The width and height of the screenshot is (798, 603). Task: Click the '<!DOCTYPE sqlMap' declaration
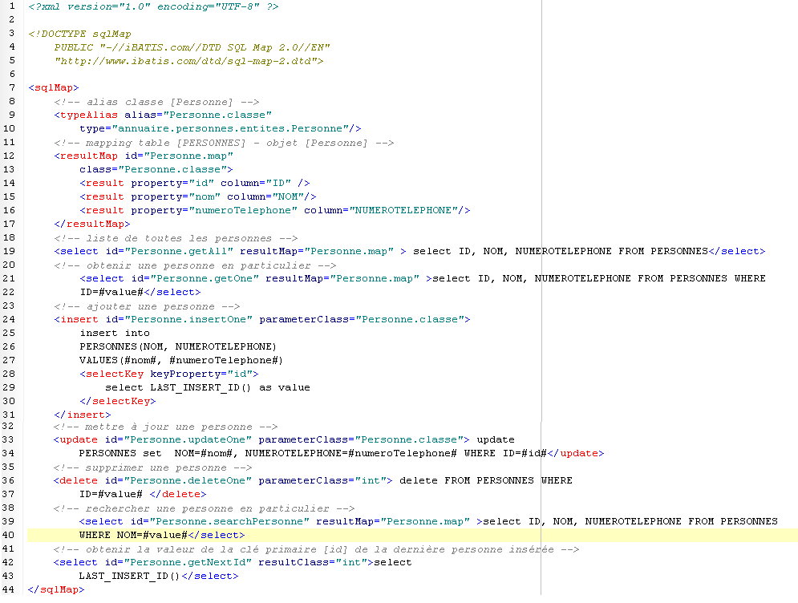[80, 34]
